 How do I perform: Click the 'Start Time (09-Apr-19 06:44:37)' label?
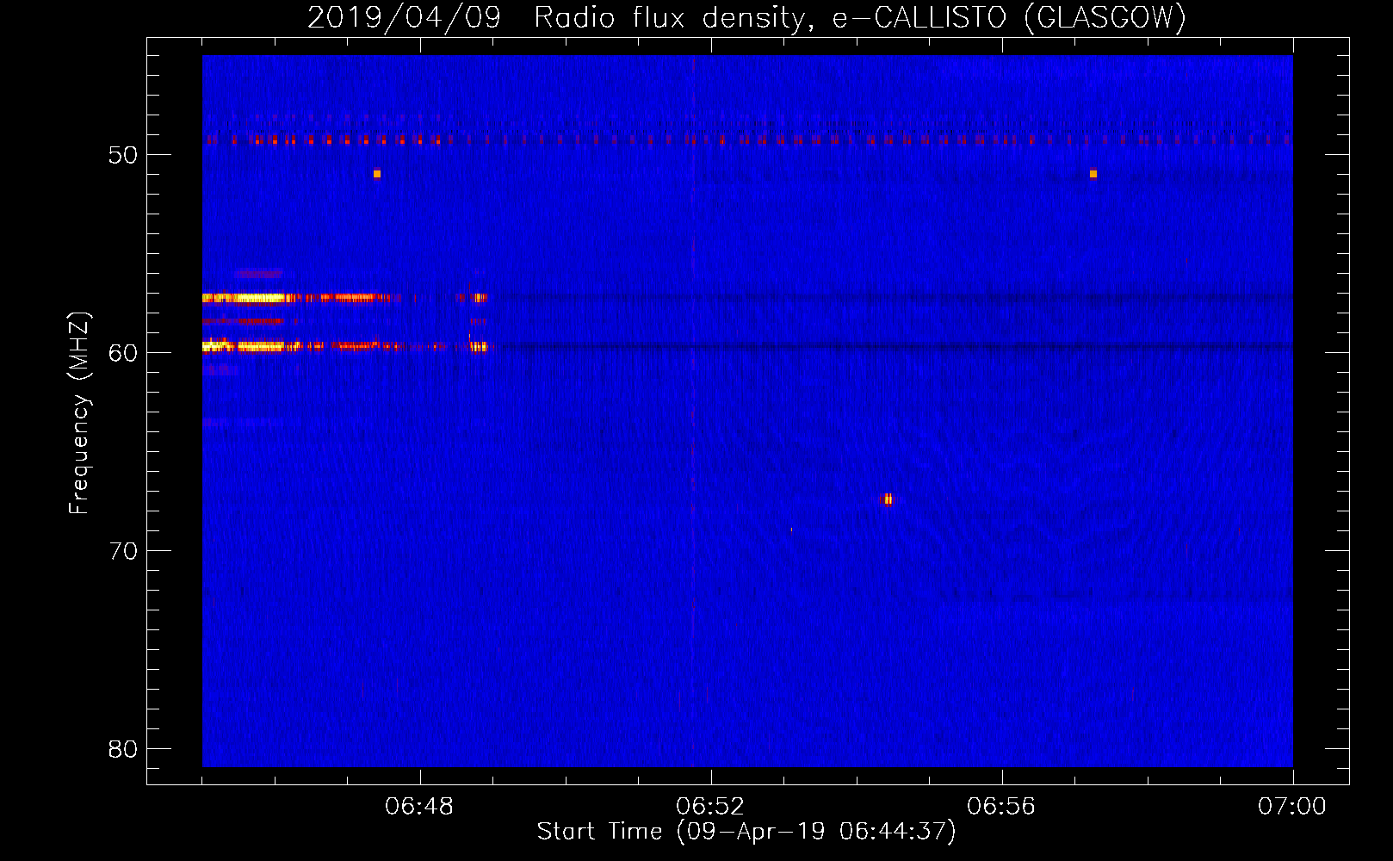pyautogui.click(x=746, y=832)
